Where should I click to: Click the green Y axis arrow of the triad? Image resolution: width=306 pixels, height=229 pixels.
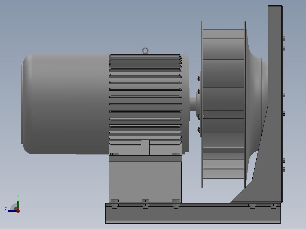(x=18, y=204)
